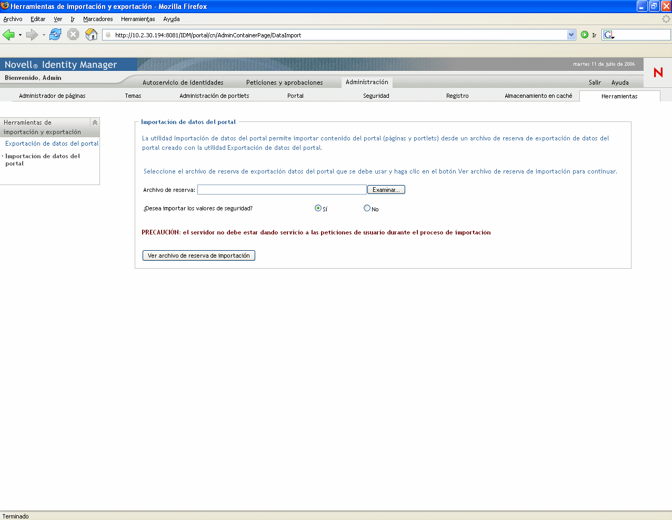Open Almacenamiento en caché subtab
Viewport: 672px width, 520px height.
point(538,96)
